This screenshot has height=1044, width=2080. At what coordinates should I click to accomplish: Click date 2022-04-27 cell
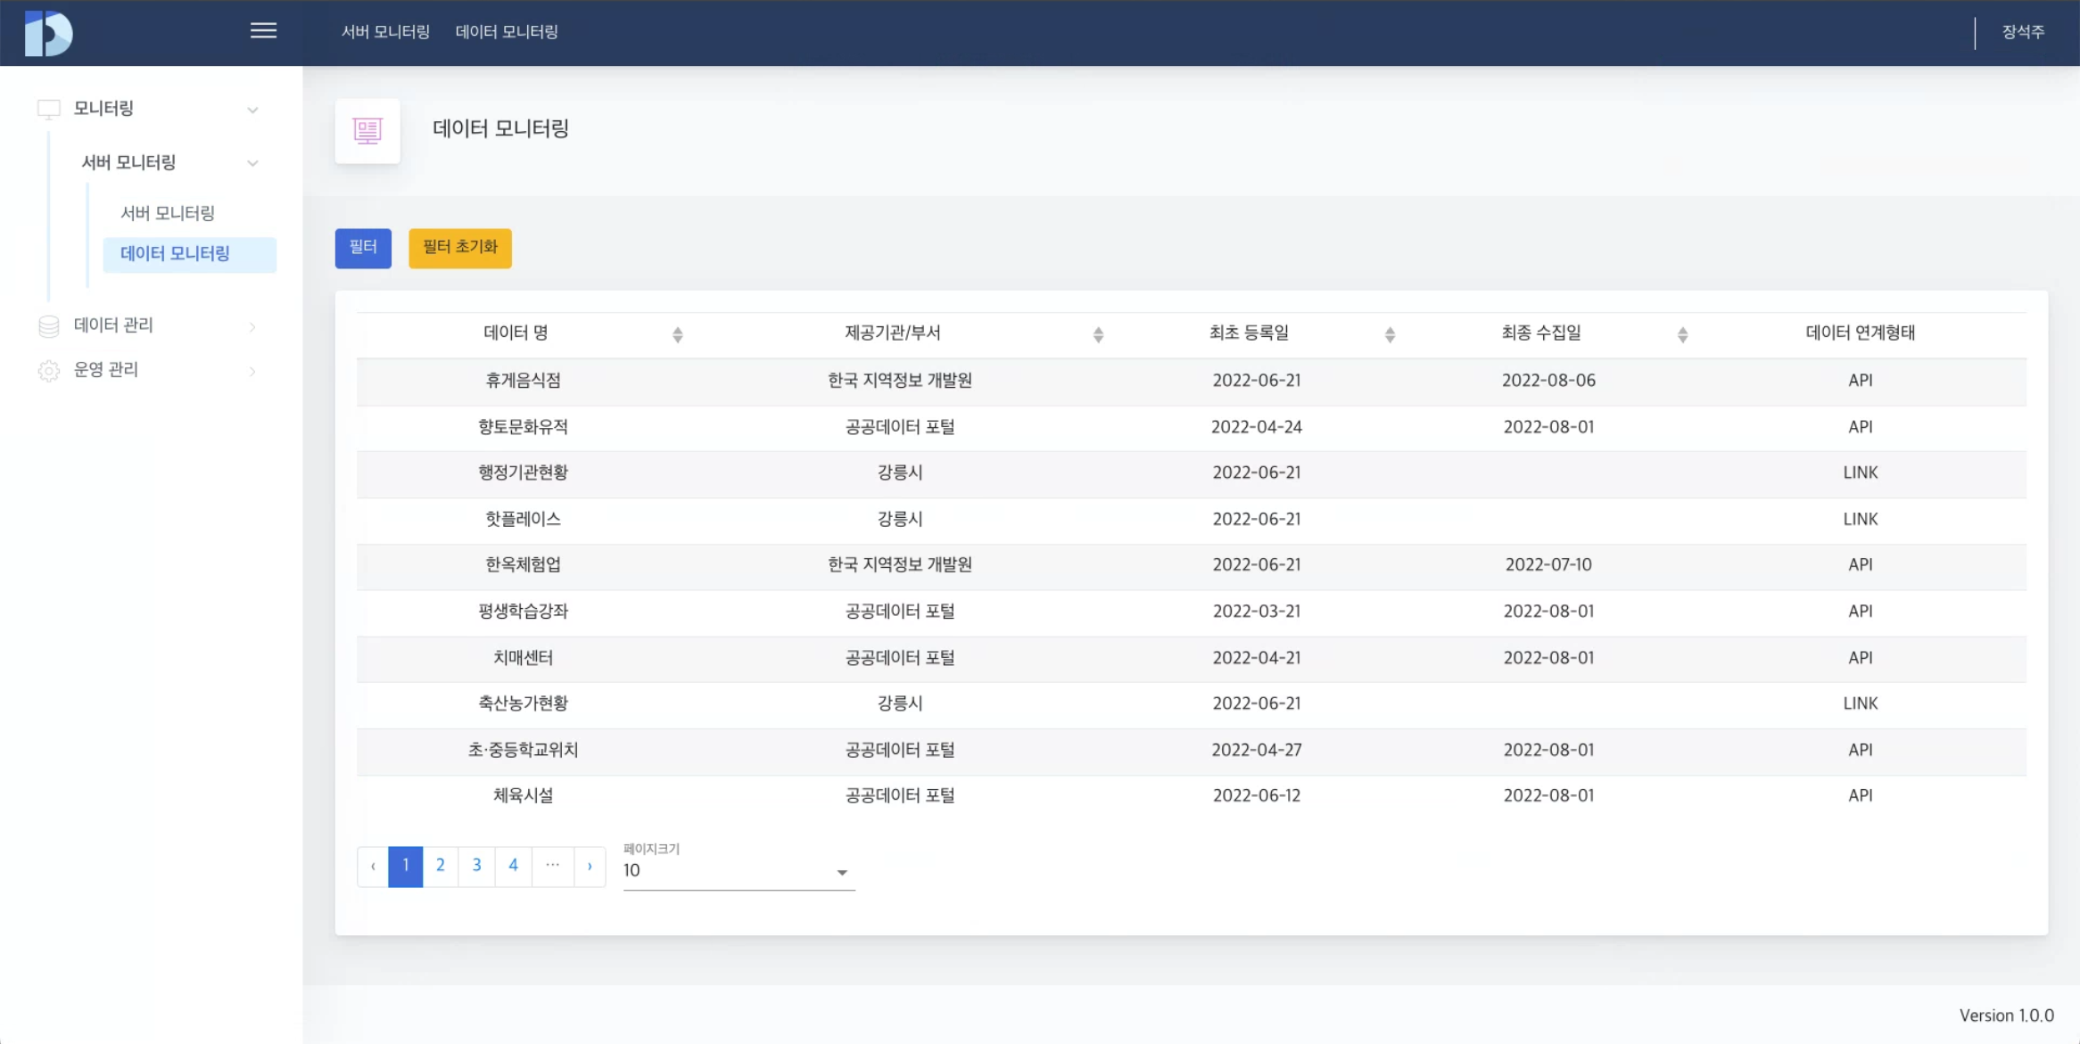pyautogui.click(x=1256, y=751)
